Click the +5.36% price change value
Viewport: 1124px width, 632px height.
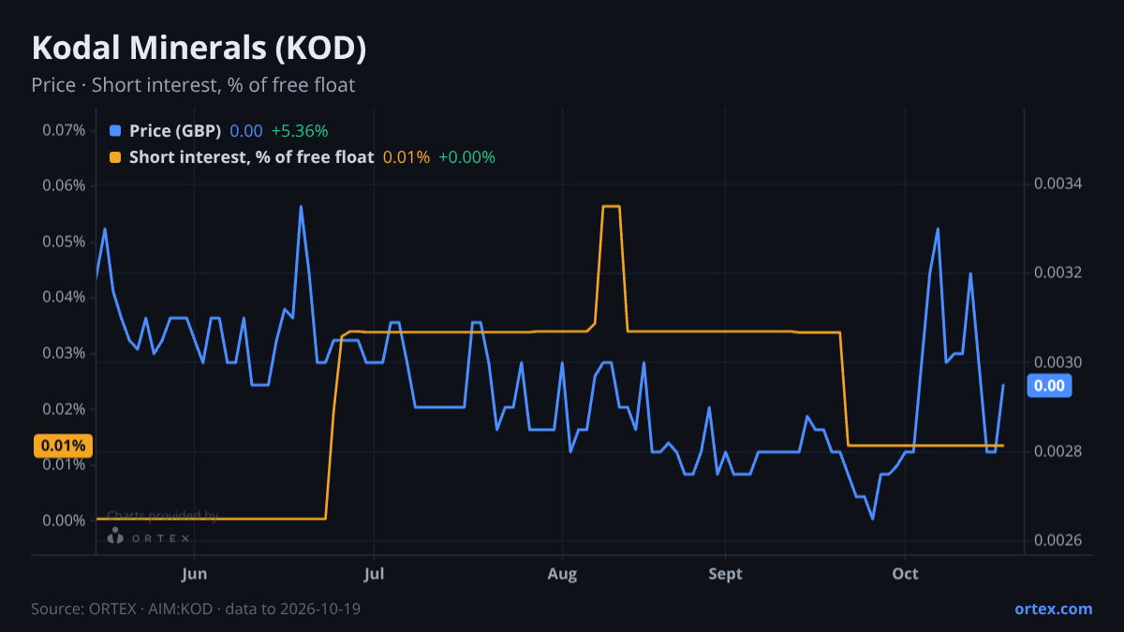[300, 131]
